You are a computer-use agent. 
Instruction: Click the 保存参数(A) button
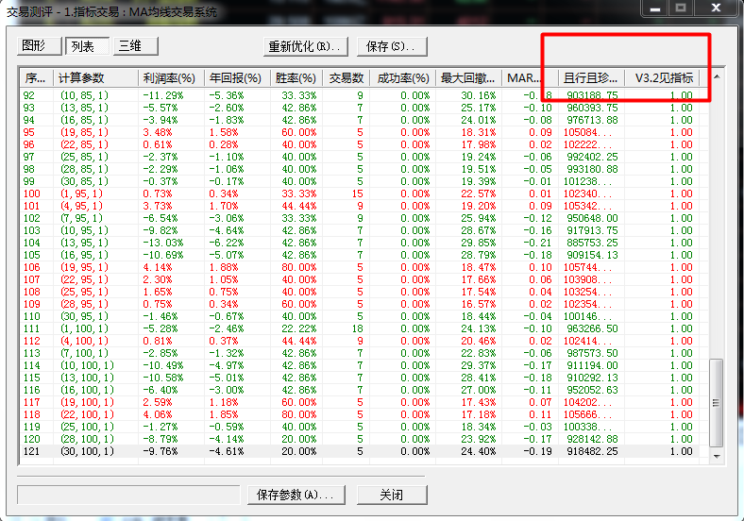(295, 495)
